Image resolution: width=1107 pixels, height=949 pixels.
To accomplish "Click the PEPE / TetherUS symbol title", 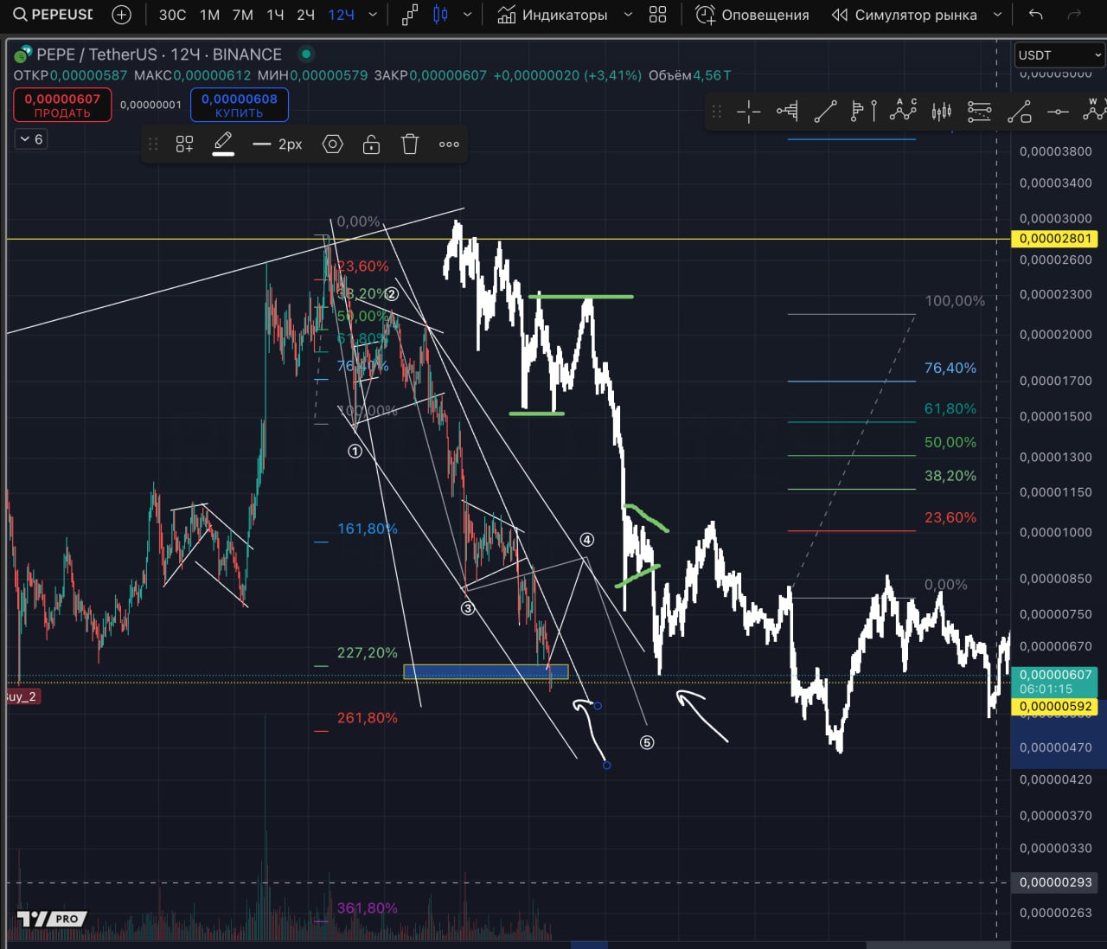I will tap(159, 55).
